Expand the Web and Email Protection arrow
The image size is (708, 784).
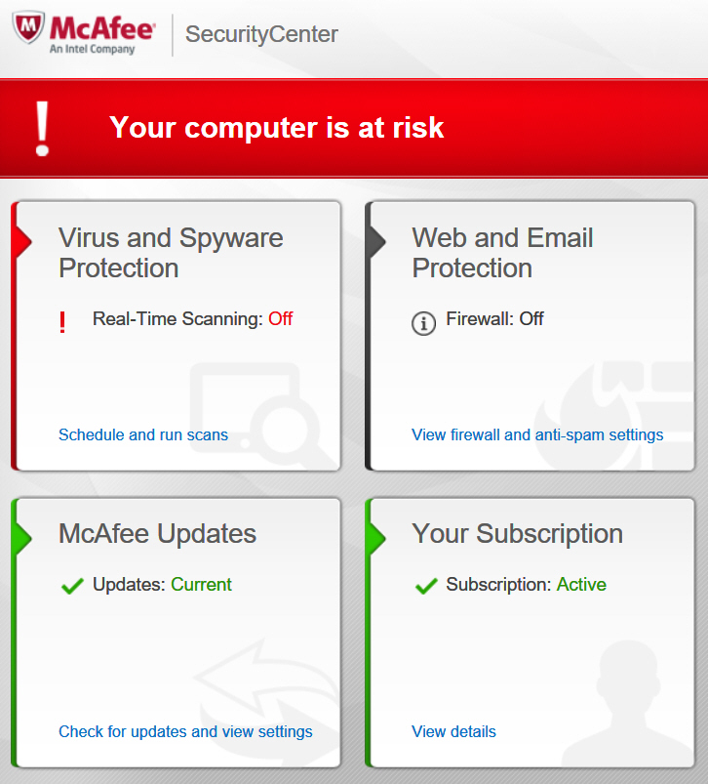[376, 240]
